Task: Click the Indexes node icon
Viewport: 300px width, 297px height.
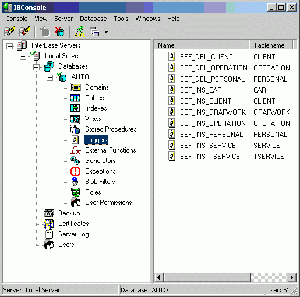Action: 75,108
